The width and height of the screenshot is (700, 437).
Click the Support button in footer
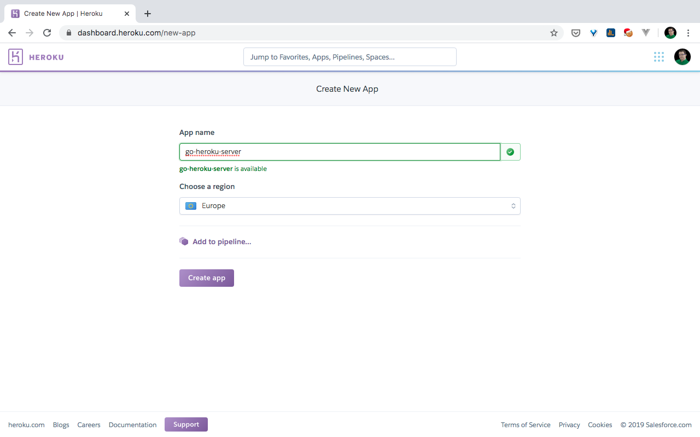(186, 424)
